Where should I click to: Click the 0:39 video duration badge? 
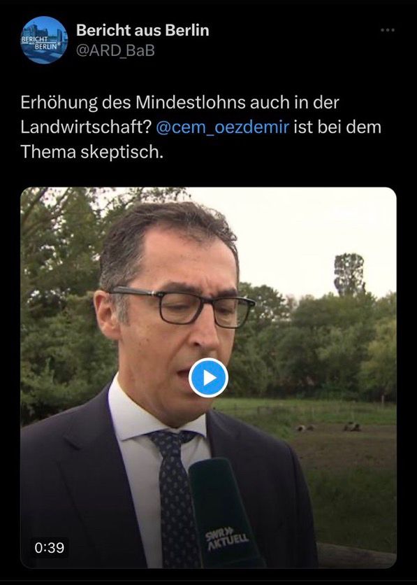(50, 547)
